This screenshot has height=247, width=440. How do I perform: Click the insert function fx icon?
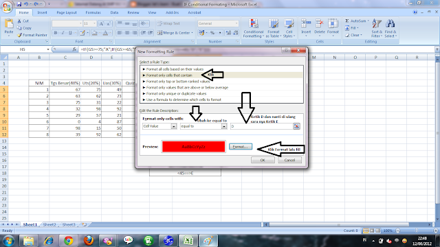point(74,49)
